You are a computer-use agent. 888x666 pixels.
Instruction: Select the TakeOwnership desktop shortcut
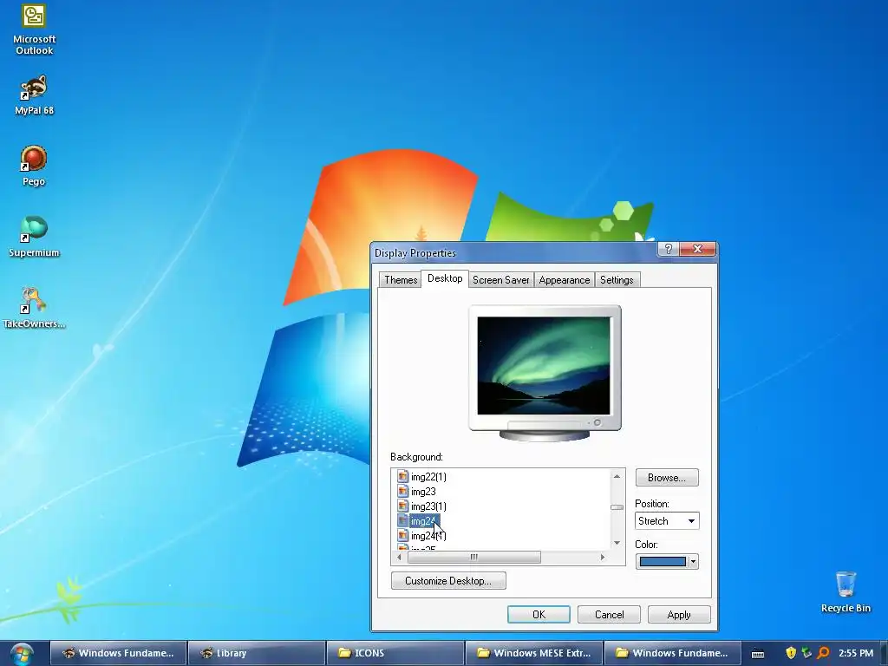tap(34, 308)
